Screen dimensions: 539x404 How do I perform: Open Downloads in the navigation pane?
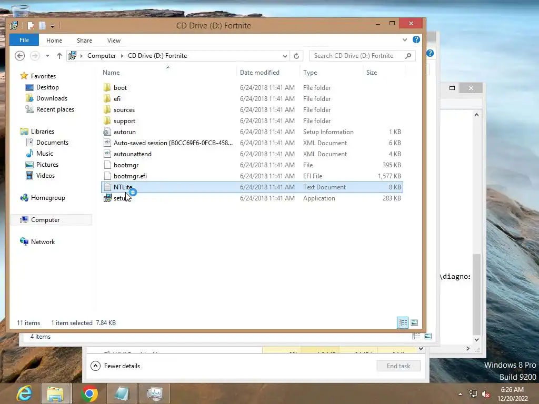(x=52, y=98)
